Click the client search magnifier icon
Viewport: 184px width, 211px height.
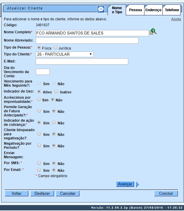point(153,32)
